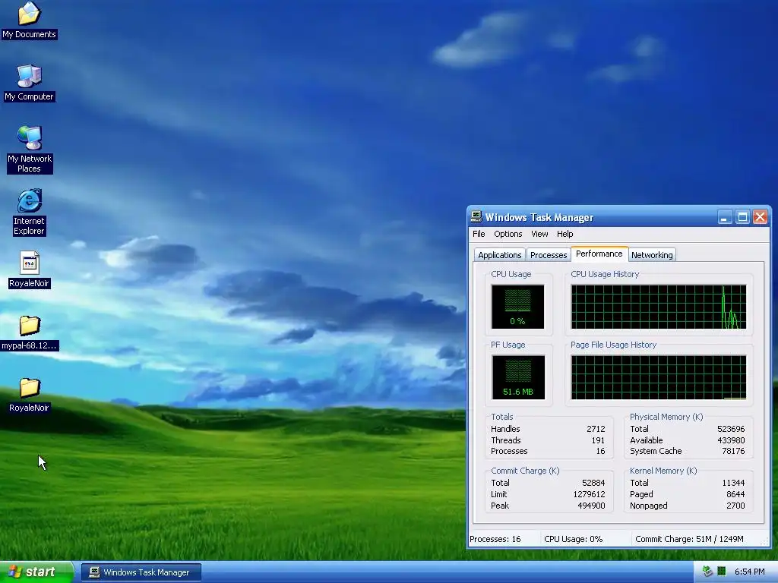Open the Options menu
The image size is (778, 583).
coord(508,234)
